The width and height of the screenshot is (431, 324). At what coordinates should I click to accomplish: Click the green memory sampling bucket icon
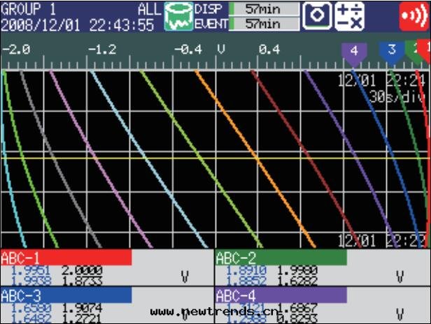tap(178, 16)
